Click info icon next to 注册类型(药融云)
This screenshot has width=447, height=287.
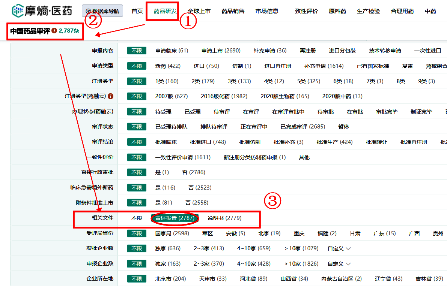[111, 96]
